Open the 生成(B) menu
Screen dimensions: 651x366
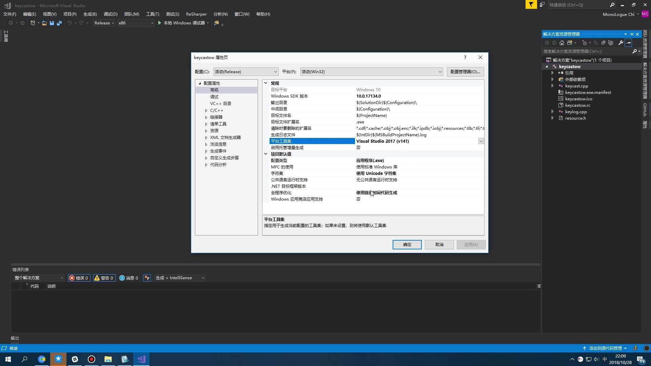pyautogui.click(x=90, y=14)
